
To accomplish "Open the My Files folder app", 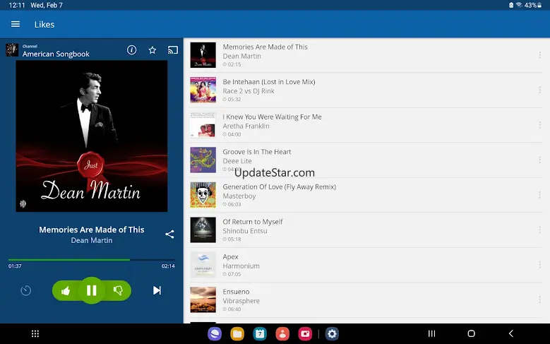I will [x=237, y=333].
